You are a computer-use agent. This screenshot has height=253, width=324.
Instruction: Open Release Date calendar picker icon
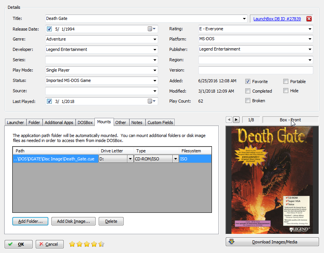(152, 29)
